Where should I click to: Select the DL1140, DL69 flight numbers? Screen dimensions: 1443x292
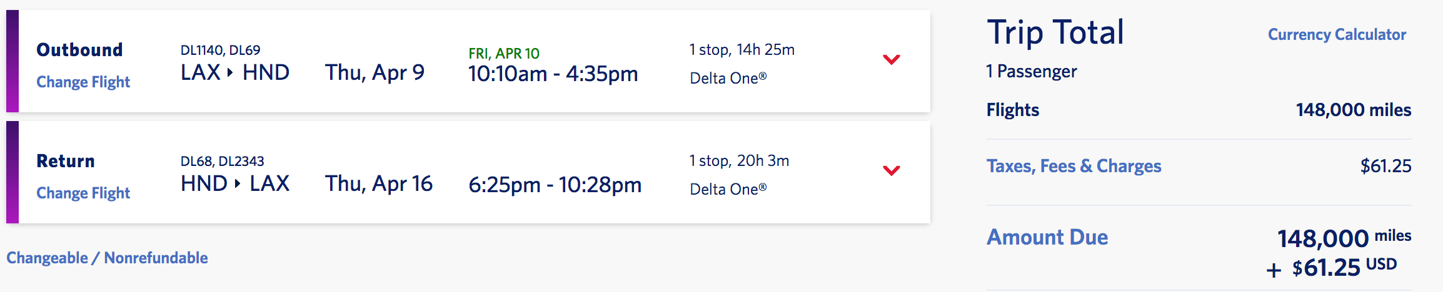point(220,50)
